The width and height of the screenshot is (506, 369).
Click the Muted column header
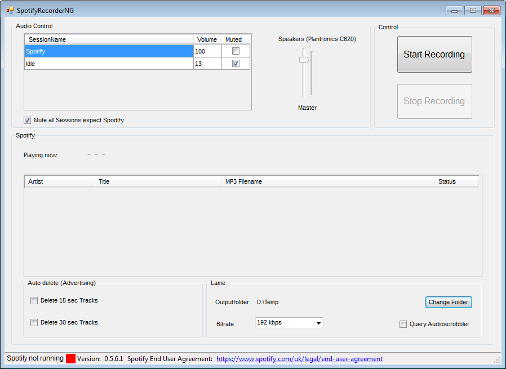click(x=236, y=39)
